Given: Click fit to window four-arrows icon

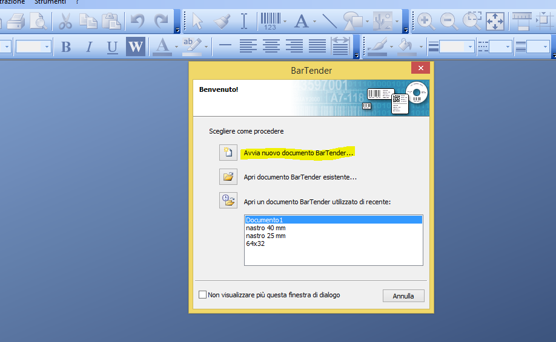Looking at the screenshot, I should pos(495,21).
